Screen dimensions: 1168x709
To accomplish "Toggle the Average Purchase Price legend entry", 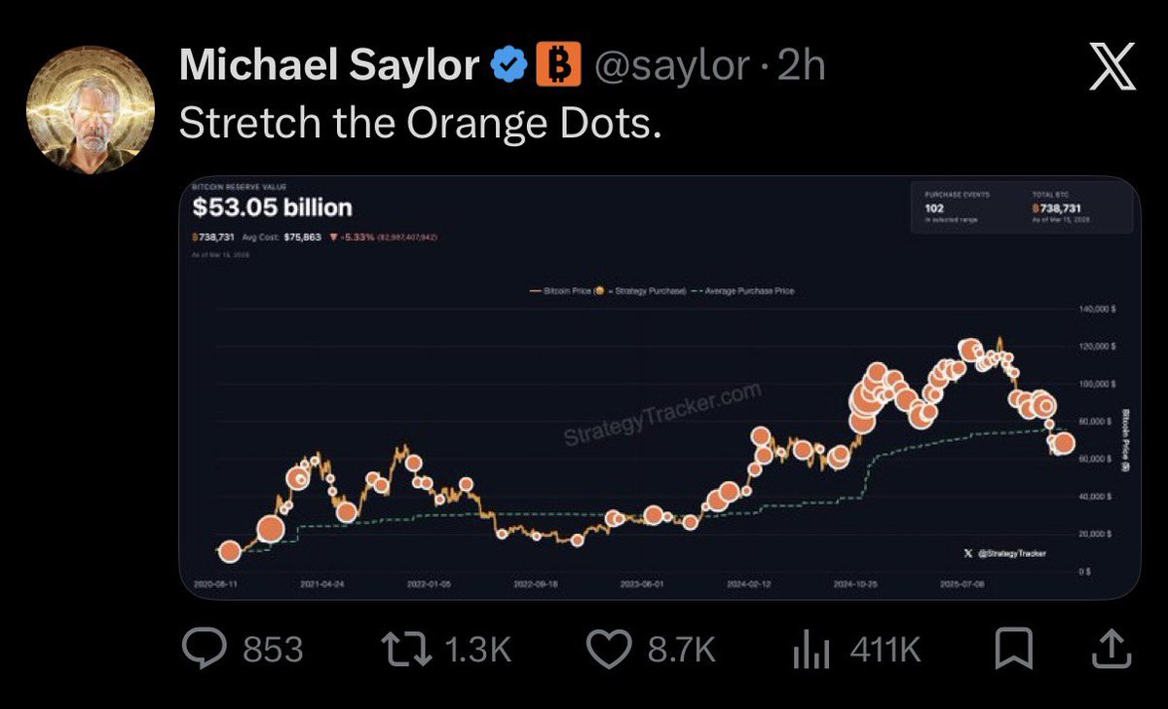I will click(x=747, y=290).
